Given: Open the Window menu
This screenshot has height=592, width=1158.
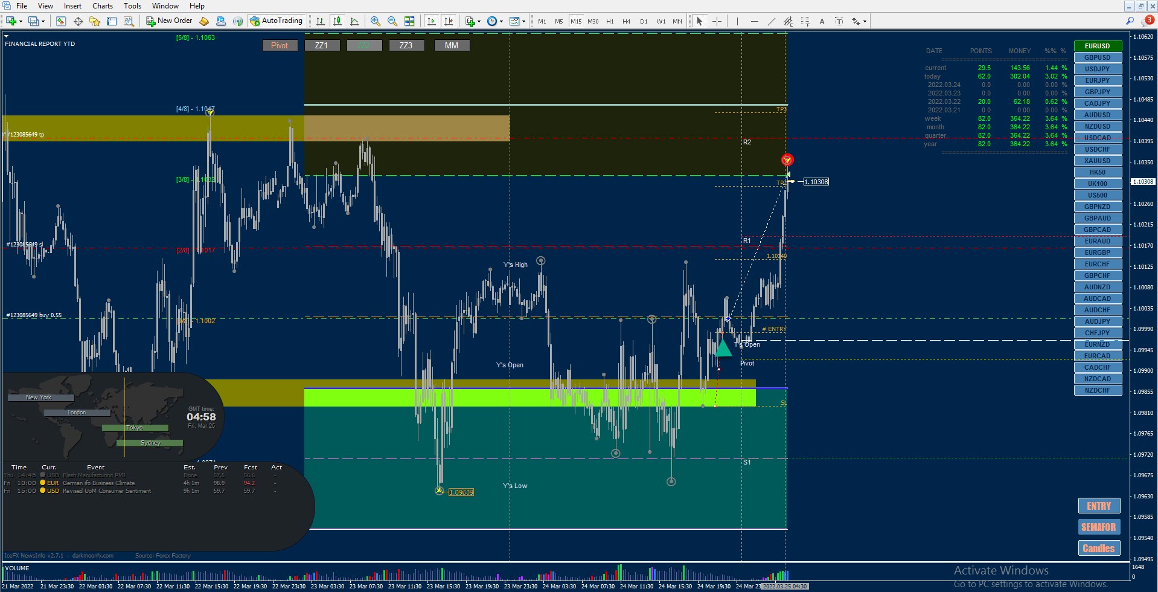Looking at the screenshot, I should tap(165, 6).
